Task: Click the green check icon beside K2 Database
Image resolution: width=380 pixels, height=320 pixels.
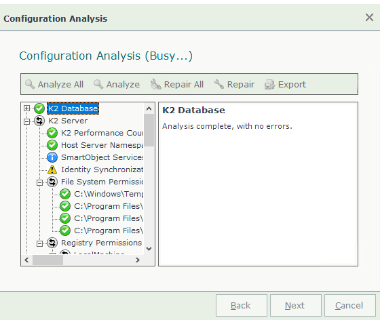Action: coord(39,108)
